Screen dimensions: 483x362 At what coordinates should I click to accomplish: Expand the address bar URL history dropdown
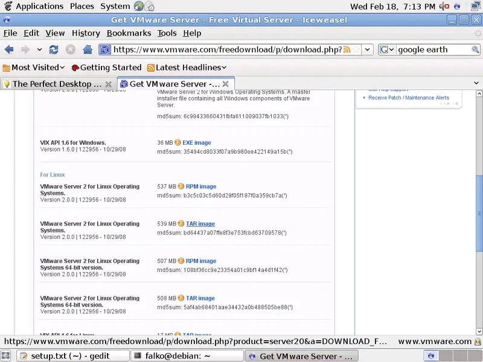[x=368, y=49]
